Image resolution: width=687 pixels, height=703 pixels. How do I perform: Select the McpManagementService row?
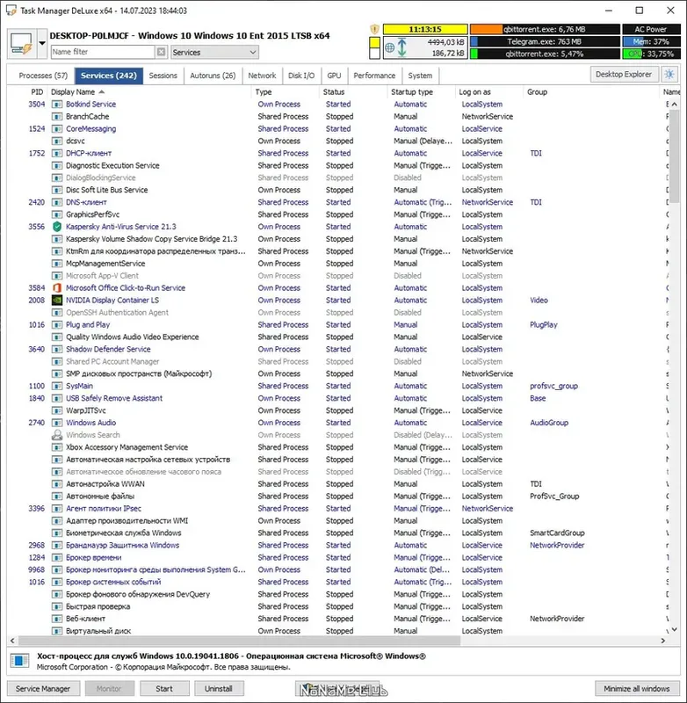pos(336,264)
